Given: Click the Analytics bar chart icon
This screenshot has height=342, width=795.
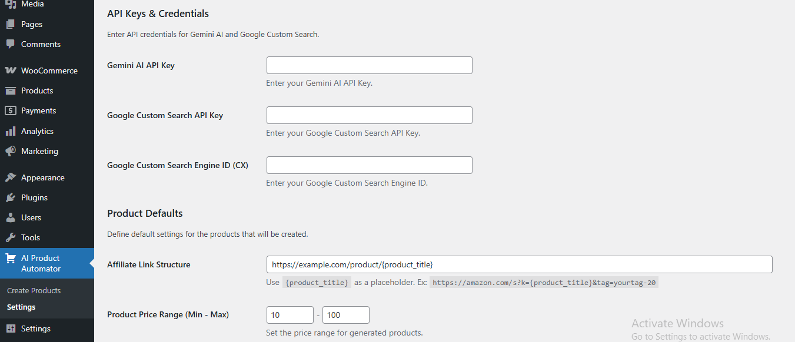Looking at the screenshot, I should tap(10, 131).
